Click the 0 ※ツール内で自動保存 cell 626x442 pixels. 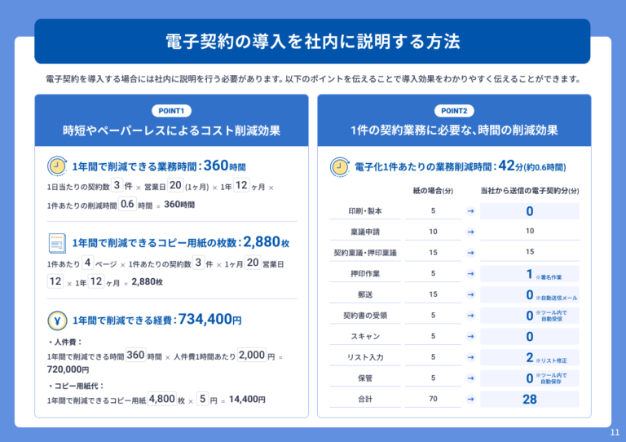point(529,378)
